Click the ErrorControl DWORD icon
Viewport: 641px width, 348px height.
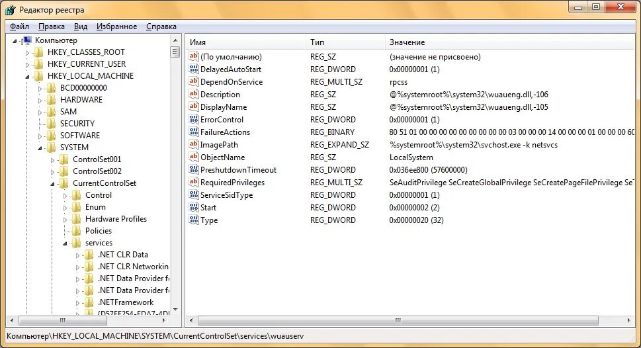click(194, 119)
